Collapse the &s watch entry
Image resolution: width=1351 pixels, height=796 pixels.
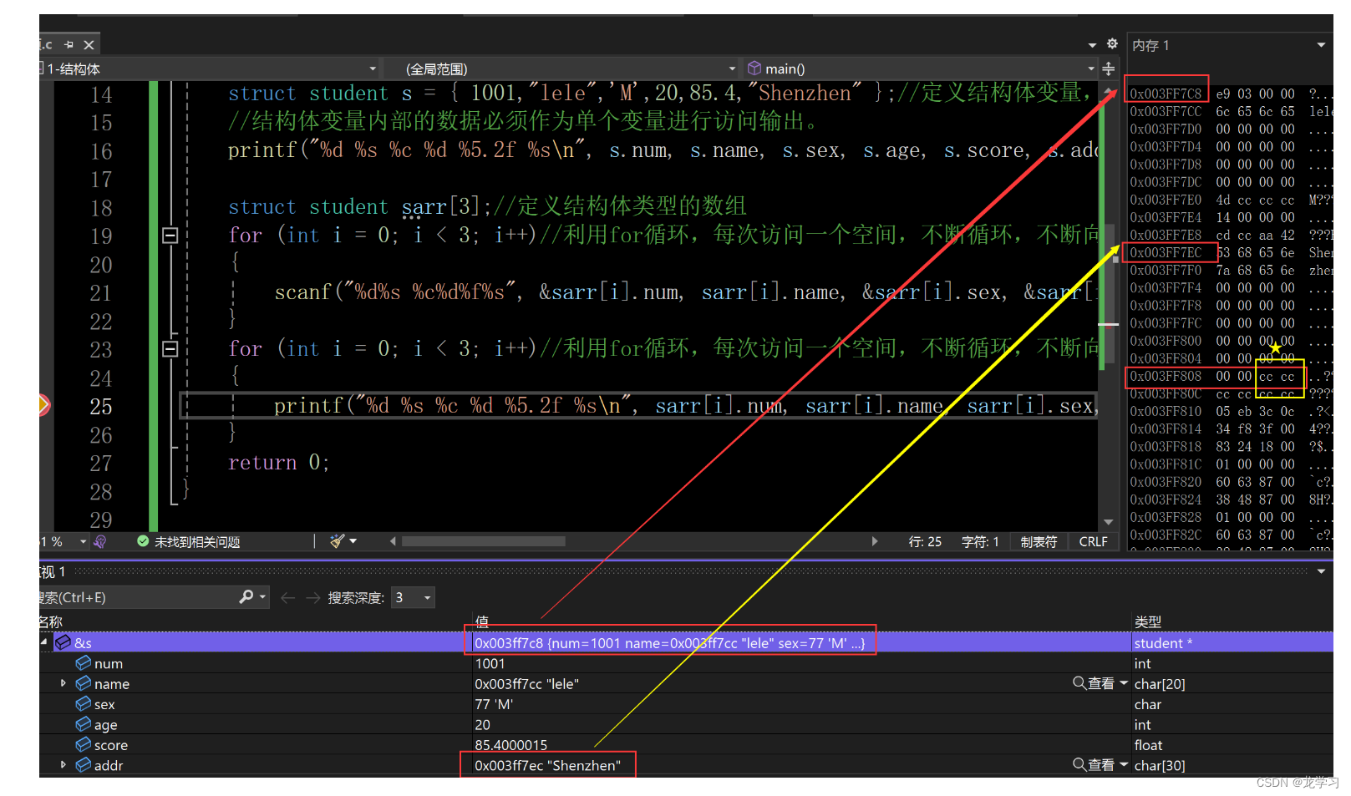pos(44,642)
